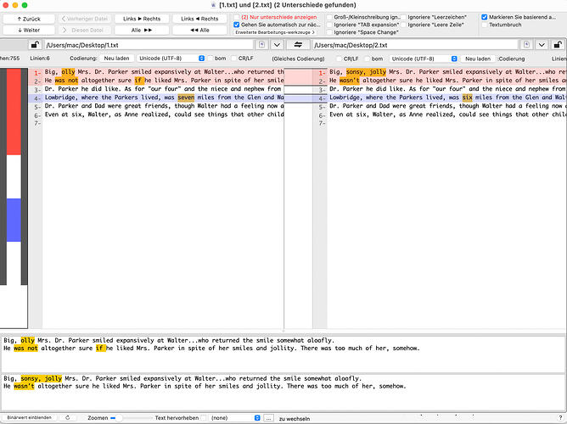Check Ignoriere "Leere Zeile"
This screenshot has width=567, height=424.
(403, 25)
